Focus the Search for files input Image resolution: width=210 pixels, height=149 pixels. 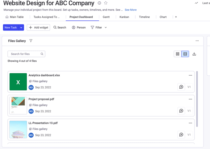coord(26,54)
